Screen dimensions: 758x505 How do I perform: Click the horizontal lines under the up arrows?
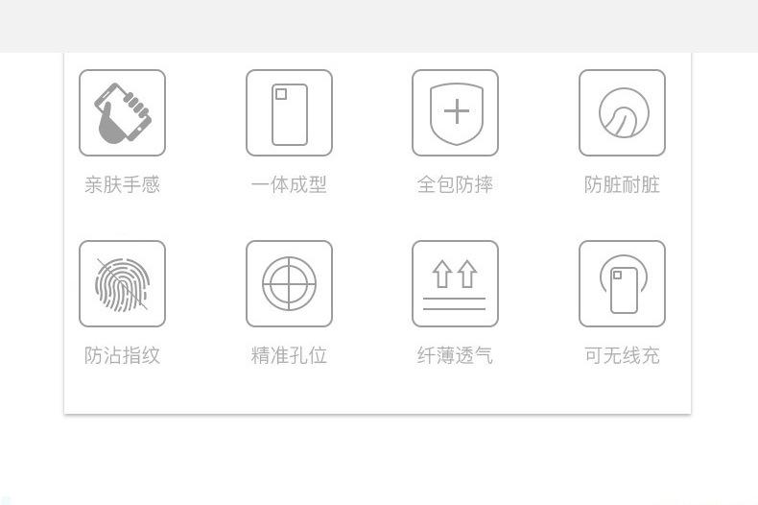pos(455,303)
